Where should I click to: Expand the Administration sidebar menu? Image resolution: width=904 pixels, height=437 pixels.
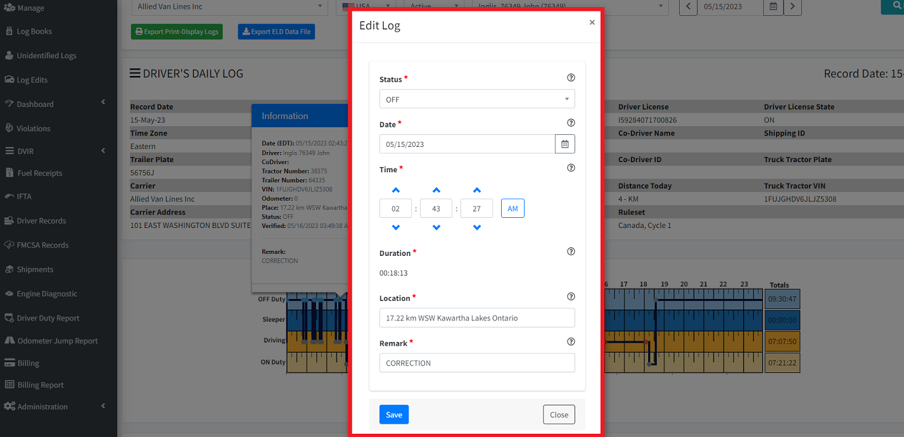(54, 407)
